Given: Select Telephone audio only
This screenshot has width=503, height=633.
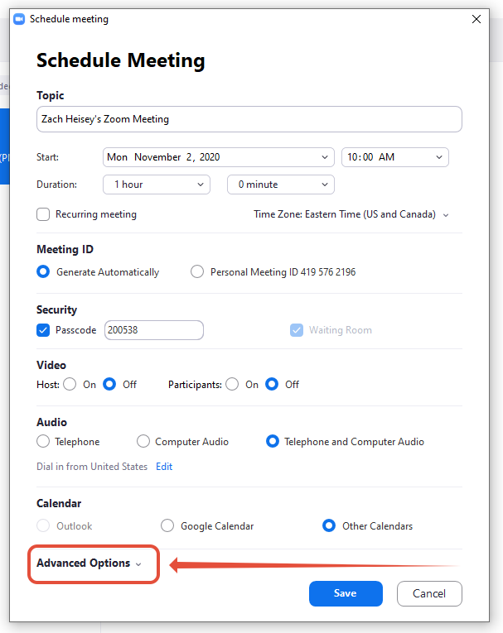Looking at the screenshot, I should 43,441.
